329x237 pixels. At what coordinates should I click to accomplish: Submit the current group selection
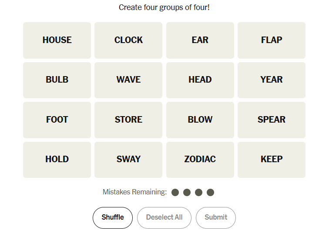(216, 217)
